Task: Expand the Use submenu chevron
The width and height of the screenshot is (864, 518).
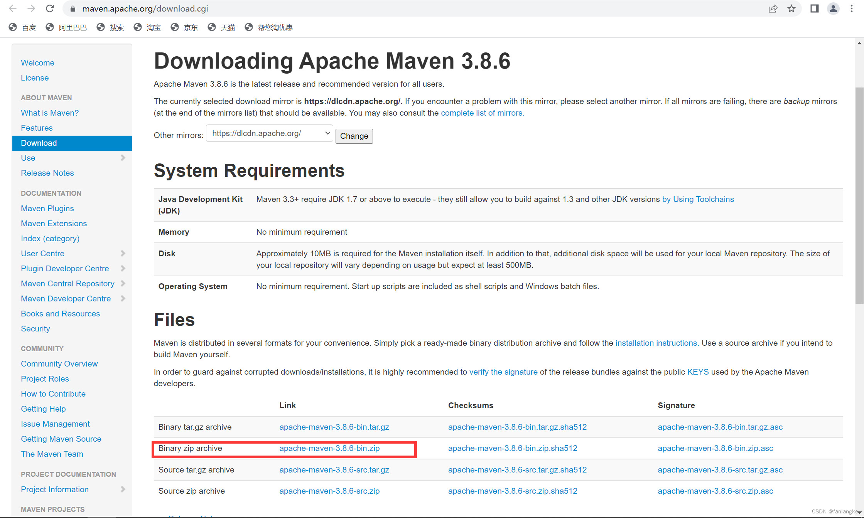Action: point(123,158)
